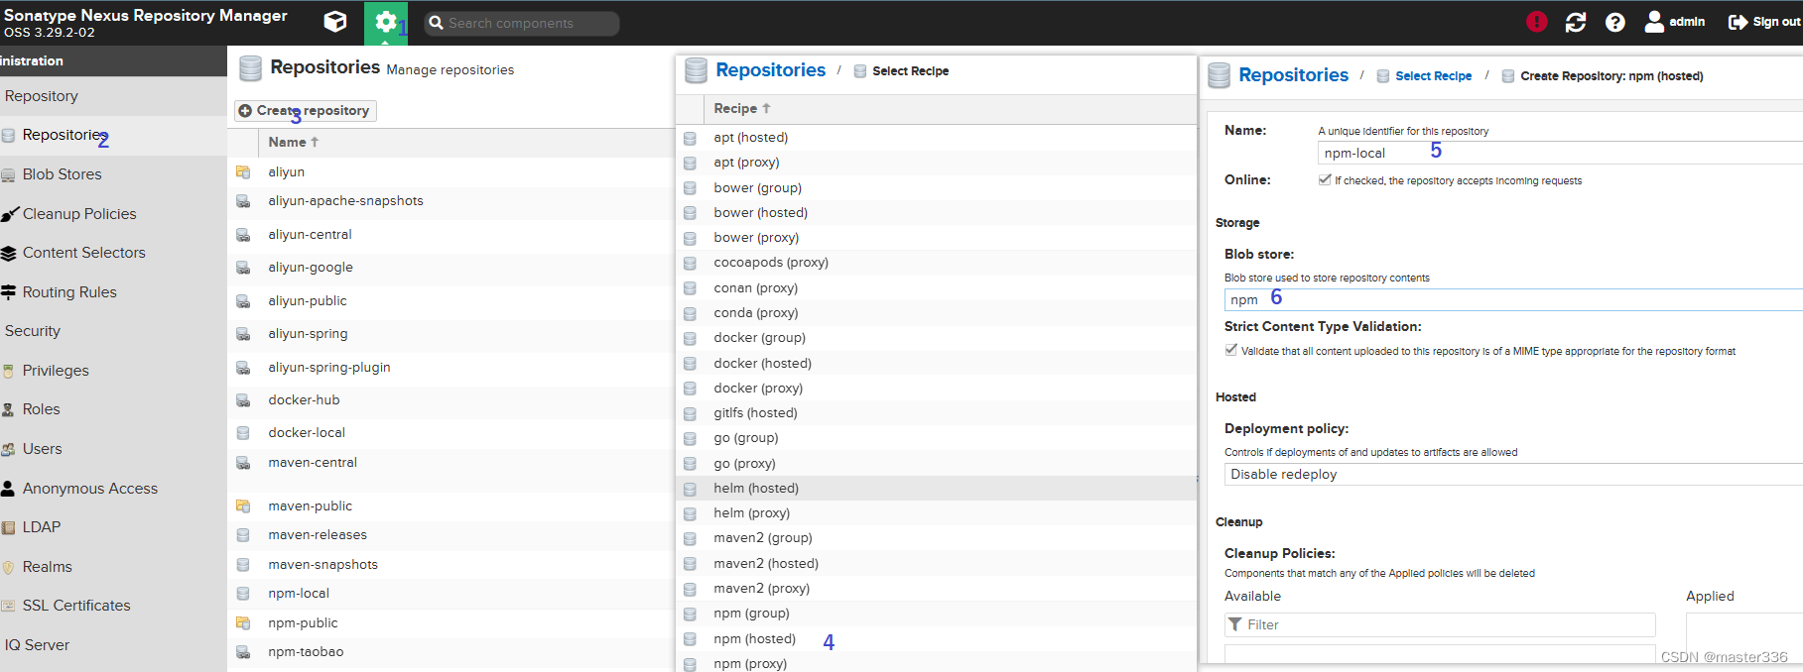Sort recipes by Recipe column header
1803x672 pixels.
pos(741,108)
